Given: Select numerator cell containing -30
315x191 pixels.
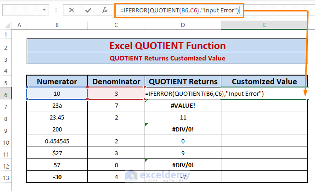Looking at the screenshot, I should (x=57, y=177).
